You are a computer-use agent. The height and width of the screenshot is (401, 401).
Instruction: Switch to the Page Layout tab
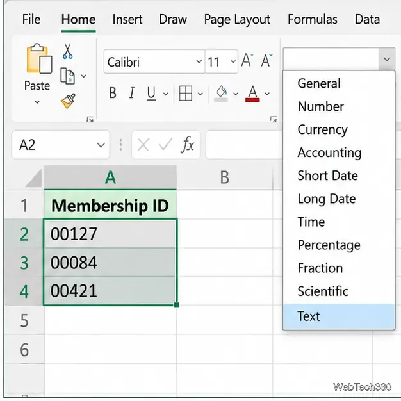click(x=237, y=20)
